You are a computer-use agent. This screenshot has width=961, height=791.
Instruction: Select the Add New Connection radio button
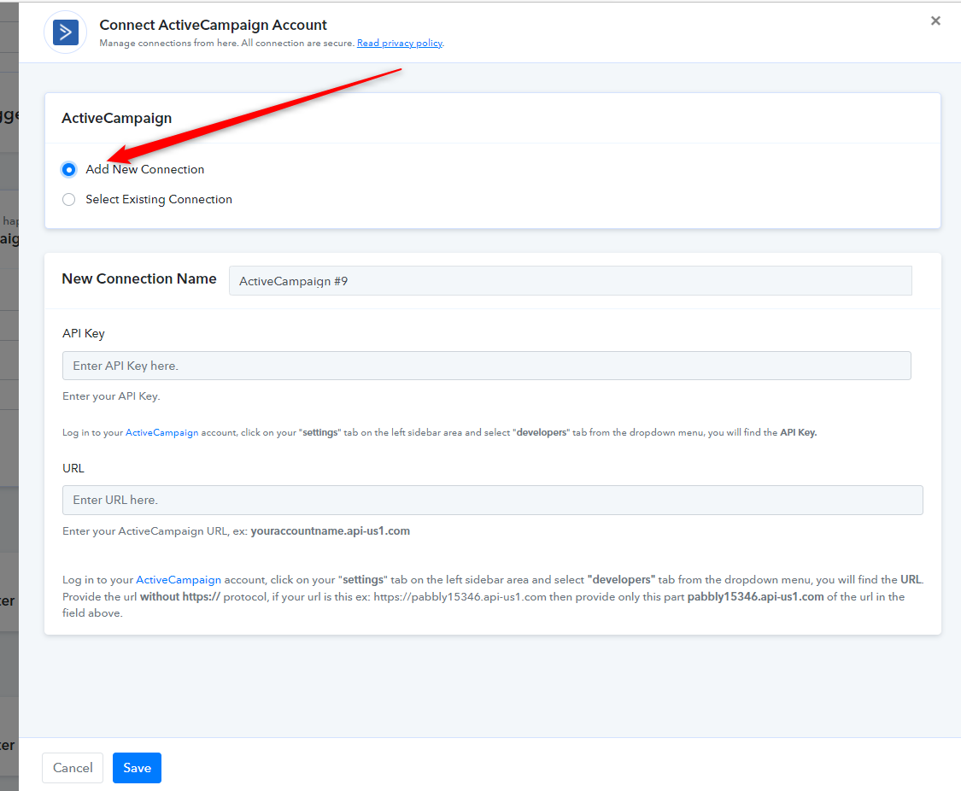(68, 170)
